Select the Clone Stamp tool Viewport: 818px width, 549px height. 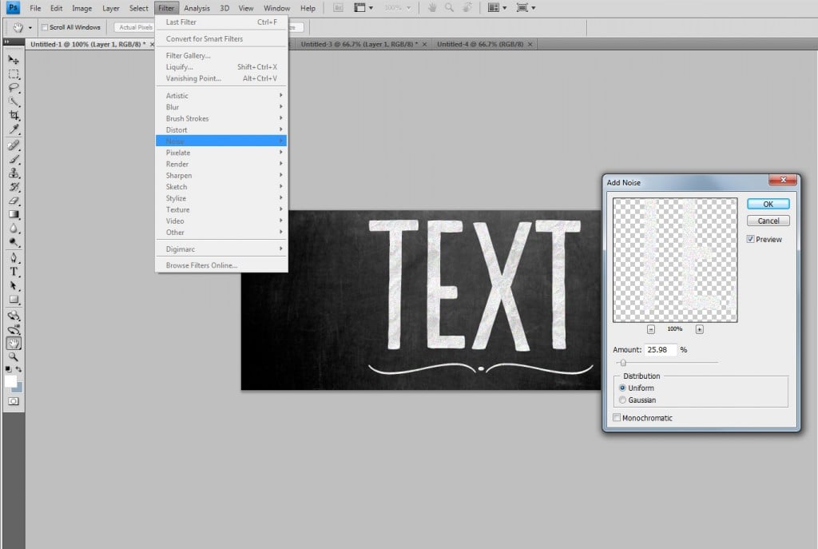pyautogui.click(x=14, y=173)
